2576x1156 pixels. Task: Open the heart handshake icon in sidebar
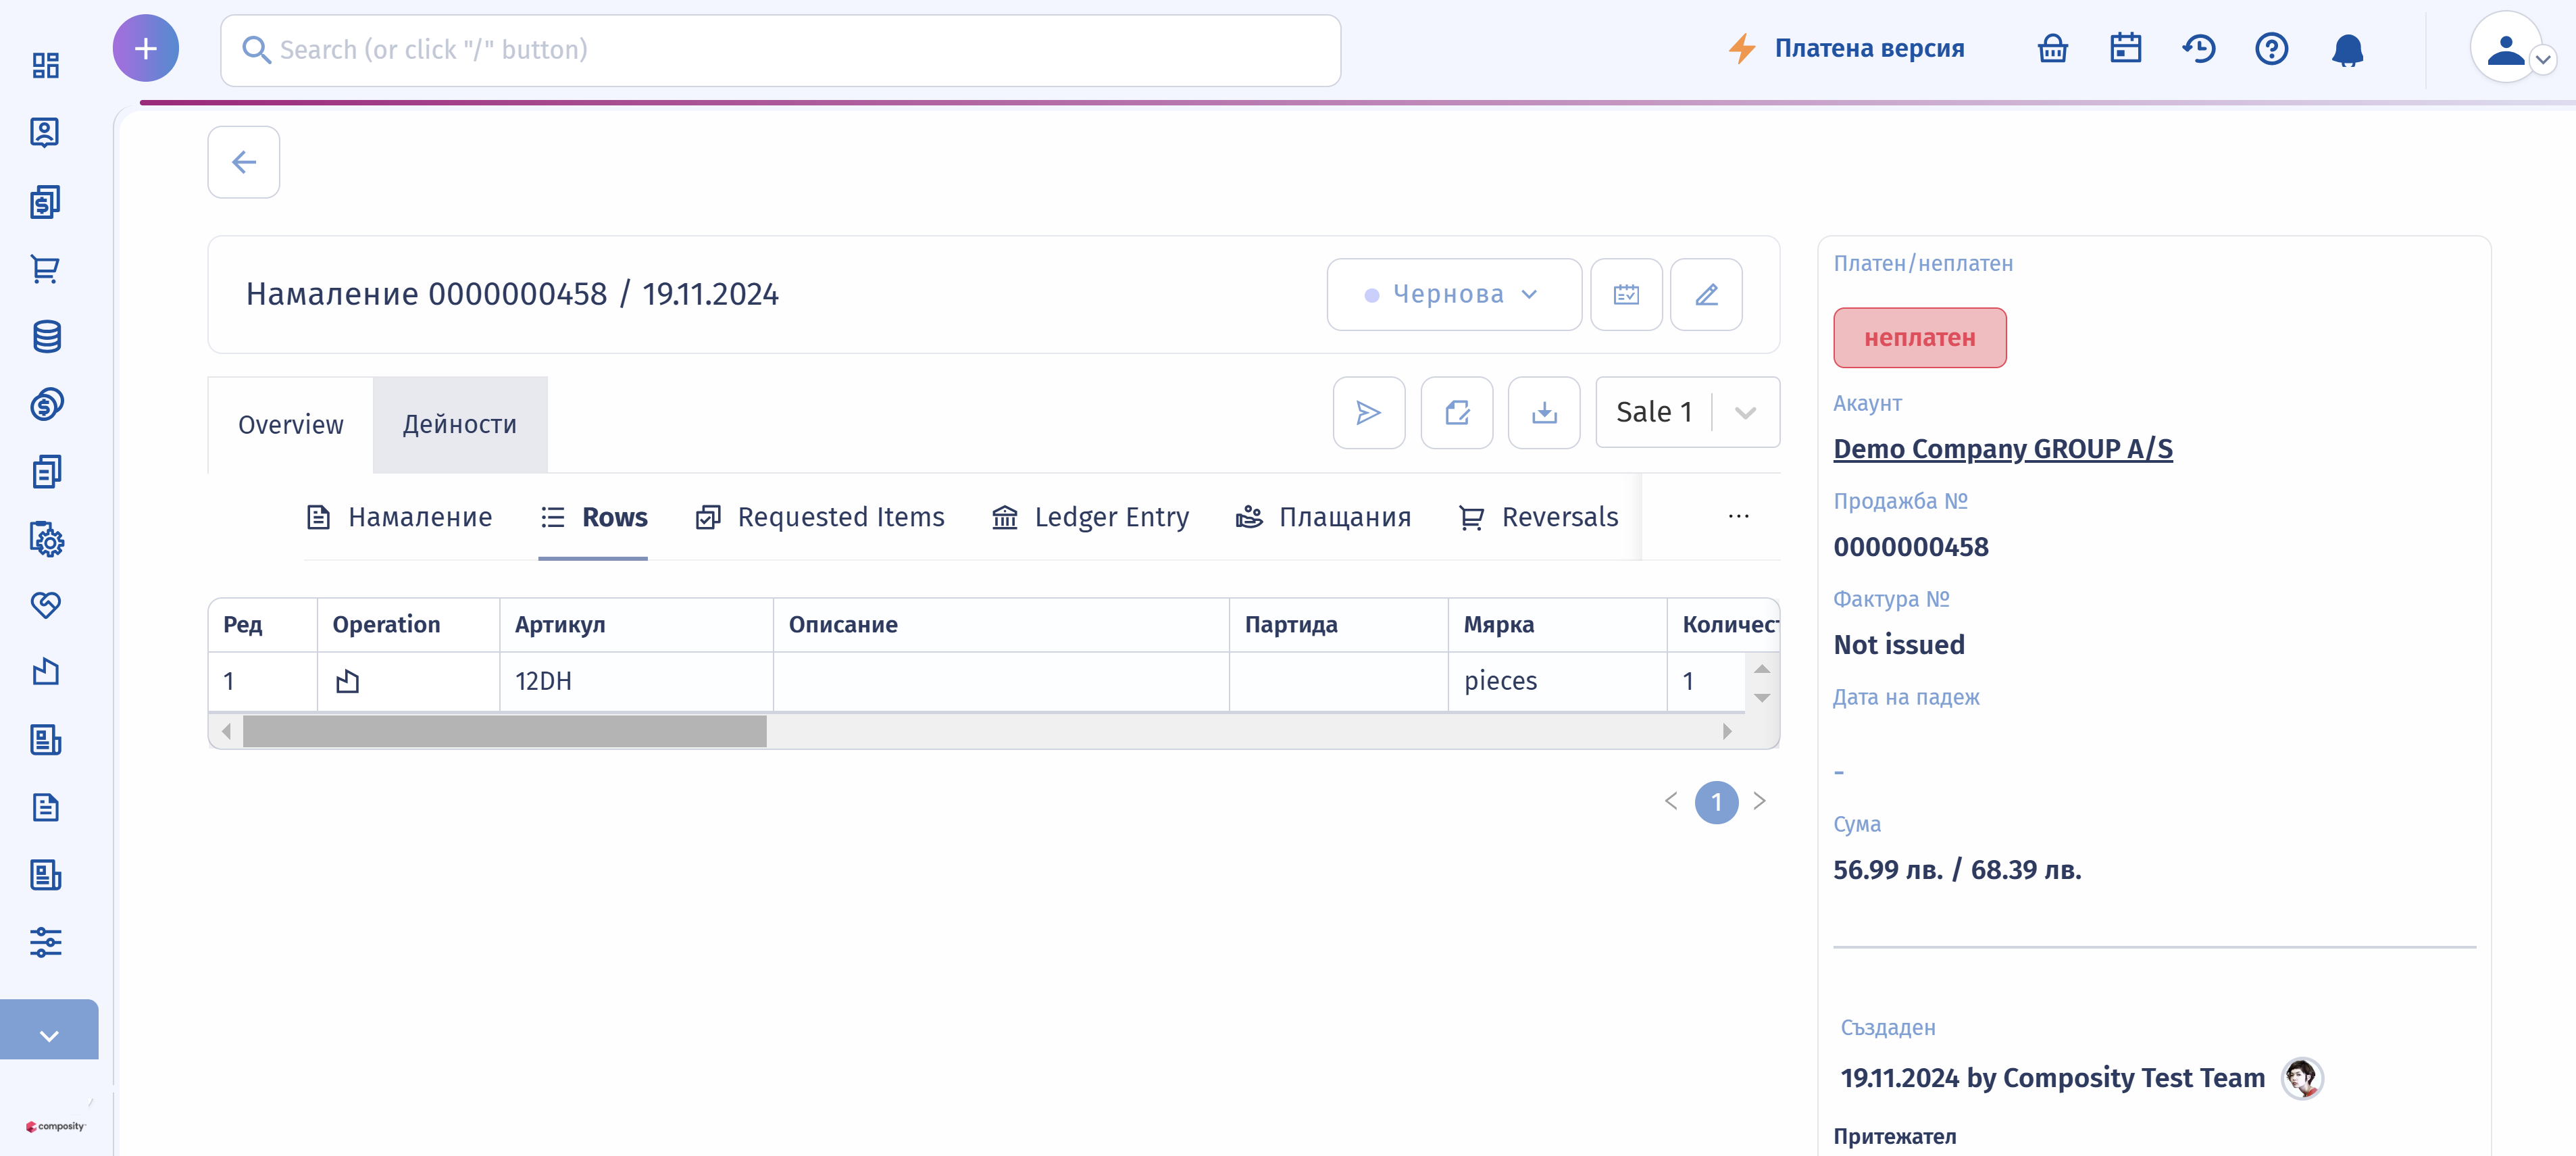(x=46, y=605)
